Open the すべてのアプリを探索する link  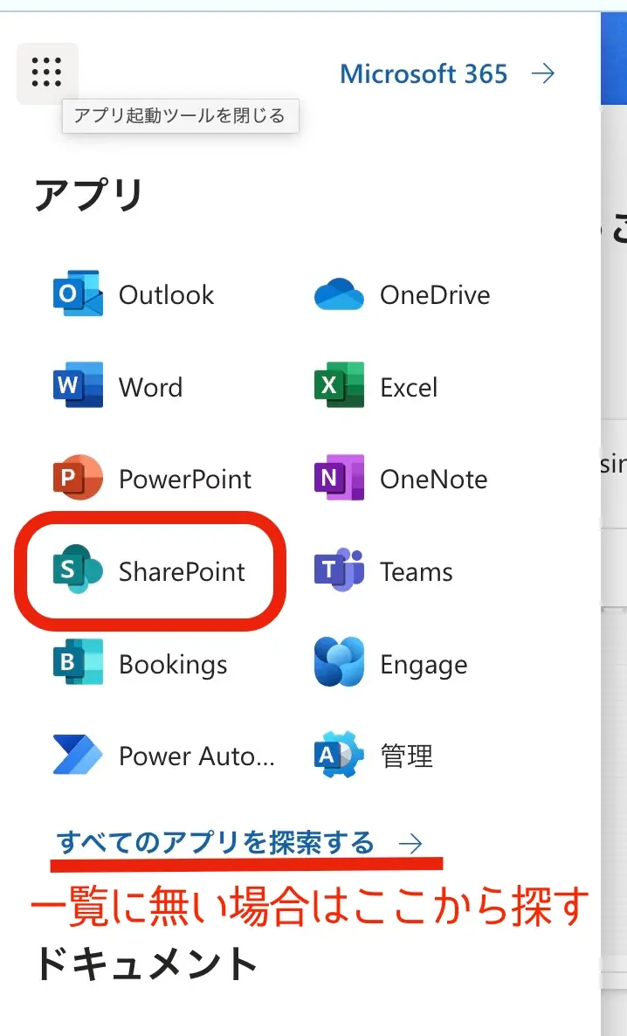[x=215, y=843]
